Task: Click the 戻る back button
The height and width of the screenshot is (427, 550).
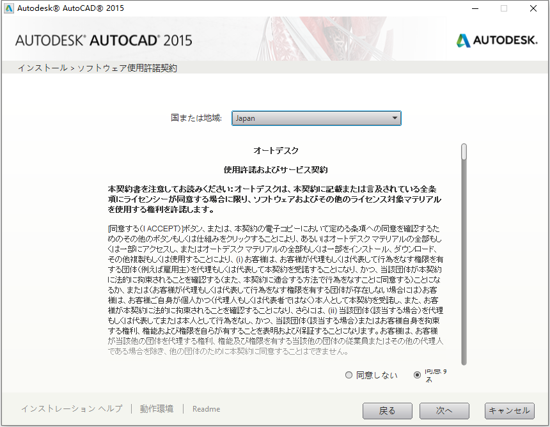Action: point(388,410)
